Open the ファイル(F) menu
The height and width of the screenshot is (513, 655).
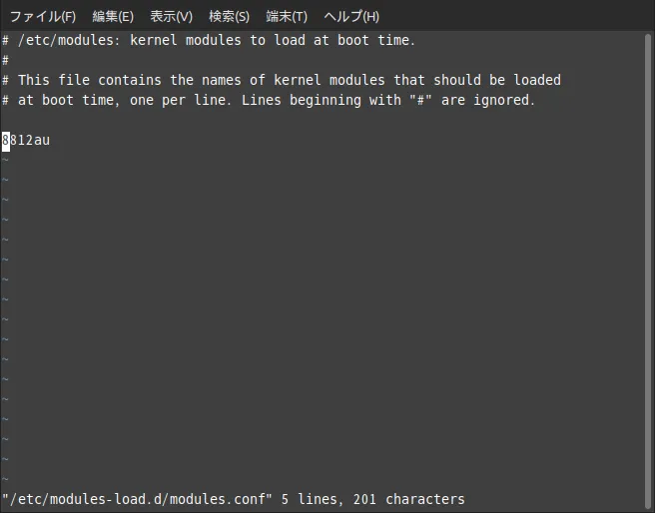42,16
